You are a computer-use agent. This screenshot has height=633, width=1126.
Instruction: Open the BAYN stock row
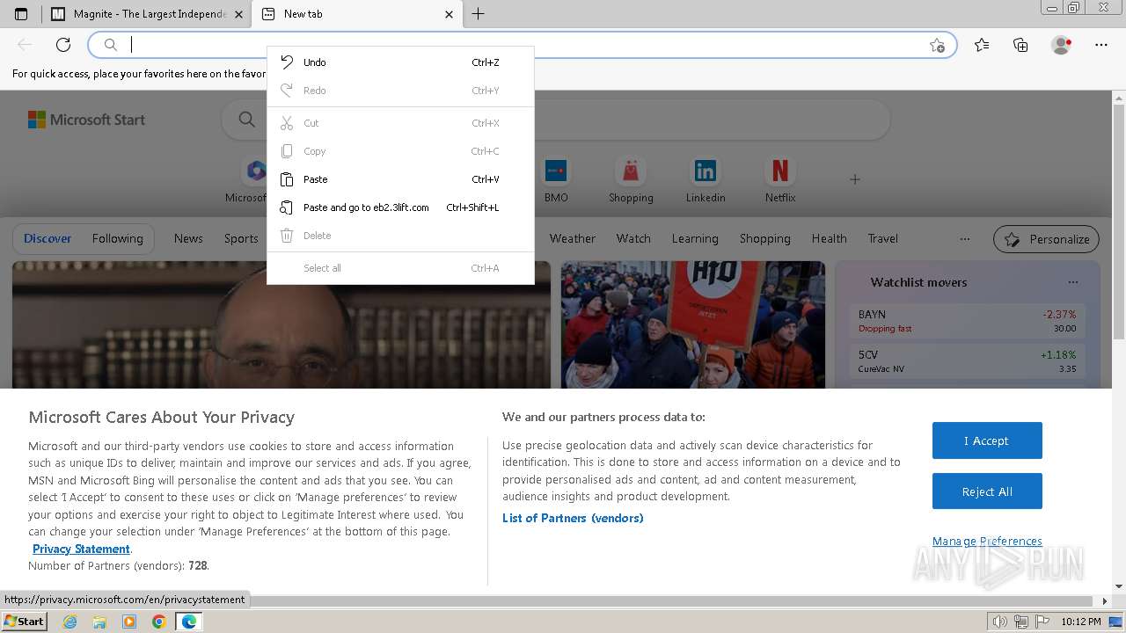point(967,321)
